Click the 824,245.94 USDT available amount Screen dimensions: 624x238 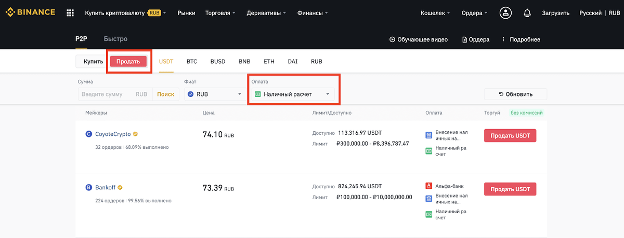(x=360, y=186)
